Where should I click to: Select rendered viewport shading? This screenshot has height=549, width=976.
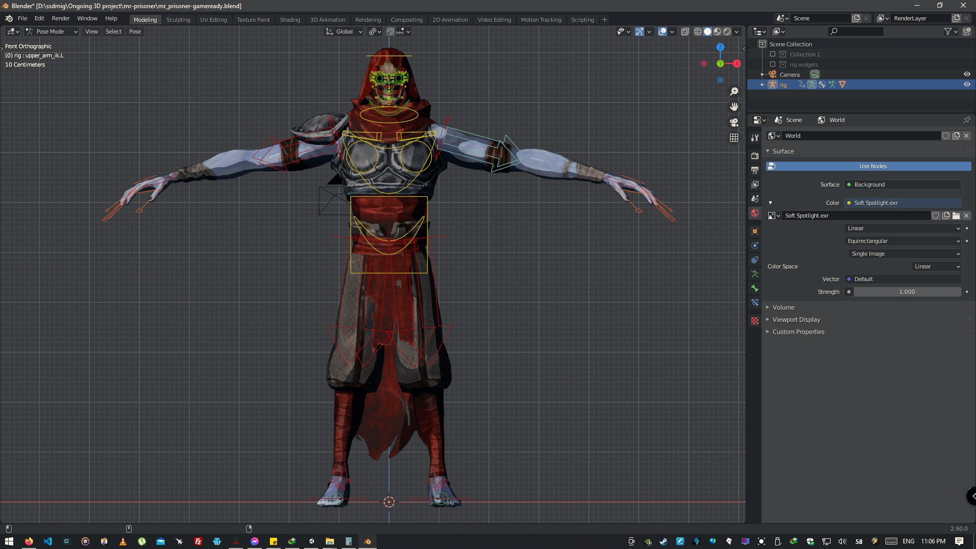click(x=727, y=32)
